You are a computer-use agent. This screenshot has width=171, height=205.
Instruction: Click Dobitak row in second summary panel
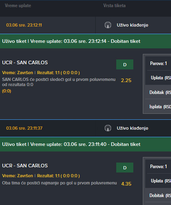coord(158,195)
